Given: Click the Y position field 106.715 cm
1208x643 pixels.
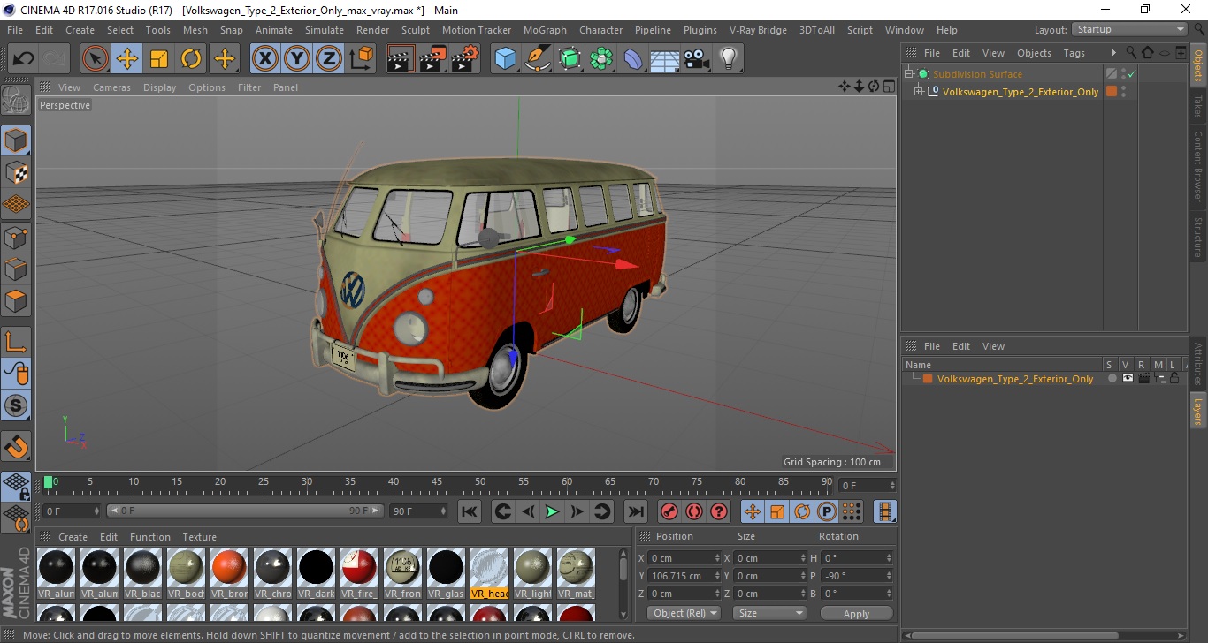Looking at the screenshot, I should pyautogui.click(x=685, y=576).
